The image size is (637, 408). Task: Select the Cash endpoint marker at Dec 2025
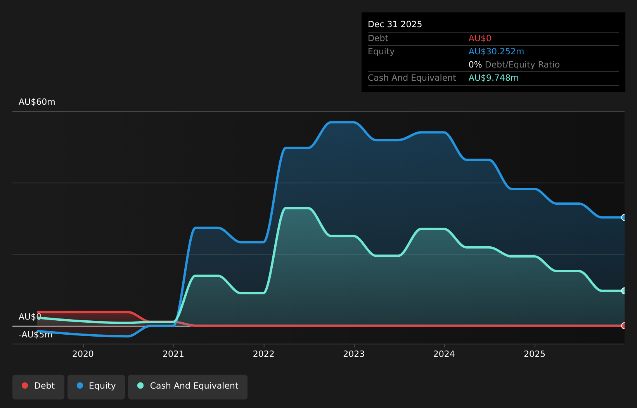coord(624,291)
